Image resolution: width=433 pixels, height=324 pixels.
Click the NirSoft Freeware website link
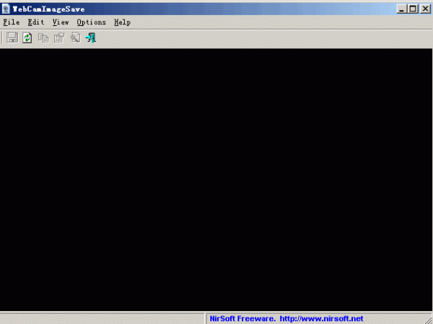click(x=287, y=319)
